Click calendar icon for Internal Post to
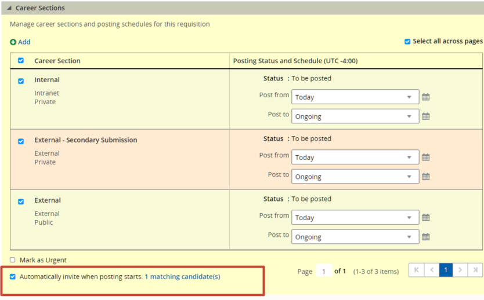Viewport: 484px width, 300px height. point(425,116)
